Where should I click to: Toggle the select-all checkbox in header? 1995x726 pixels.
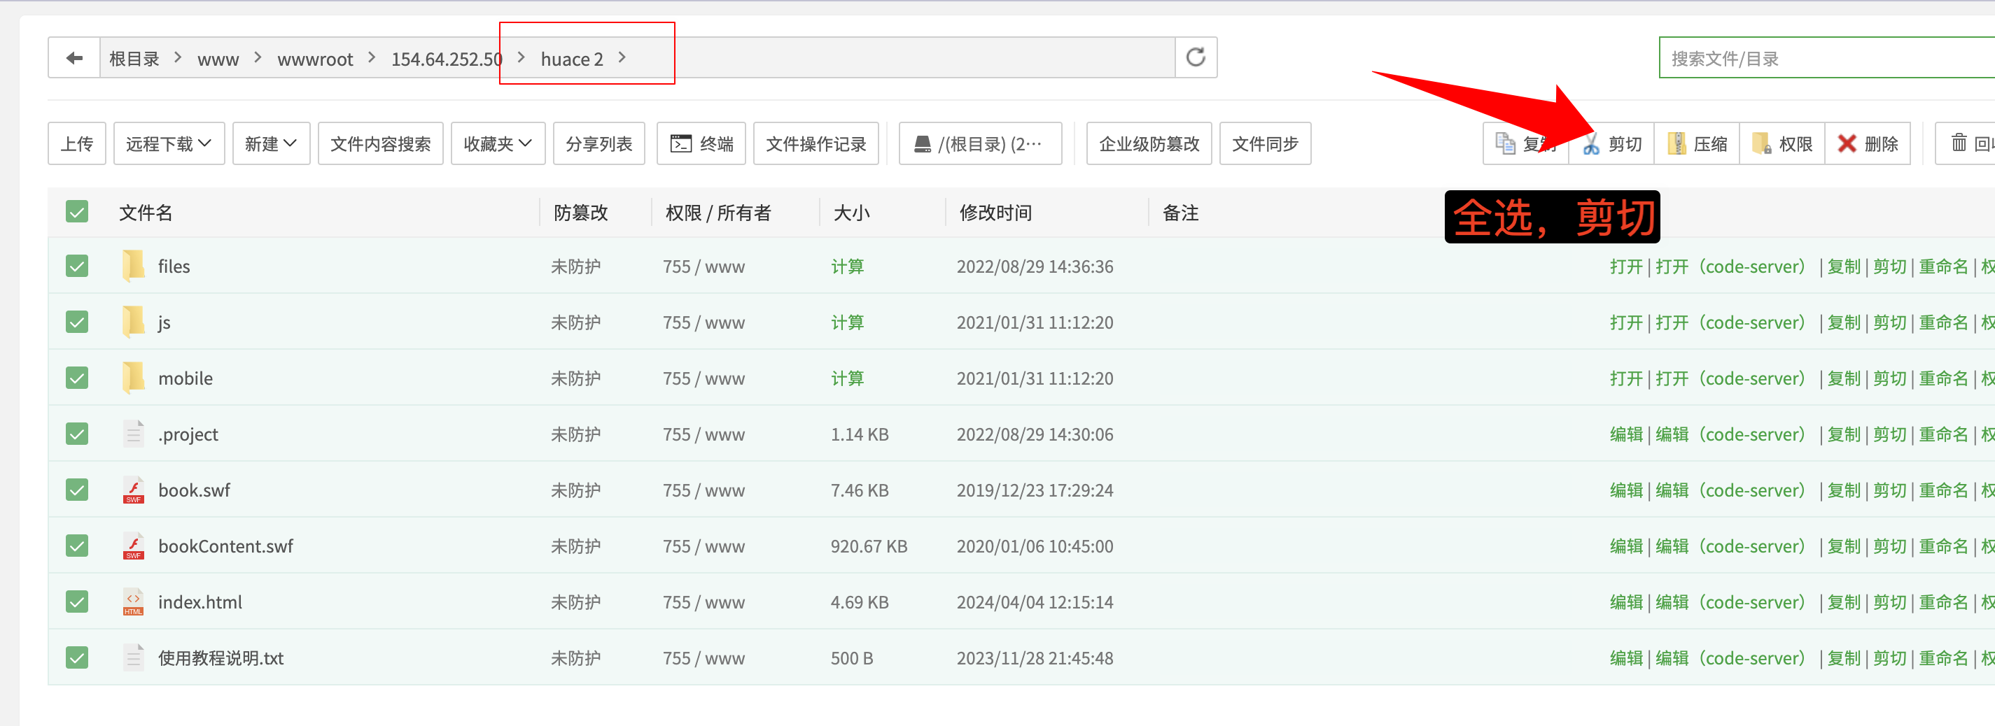coord(77,211)
